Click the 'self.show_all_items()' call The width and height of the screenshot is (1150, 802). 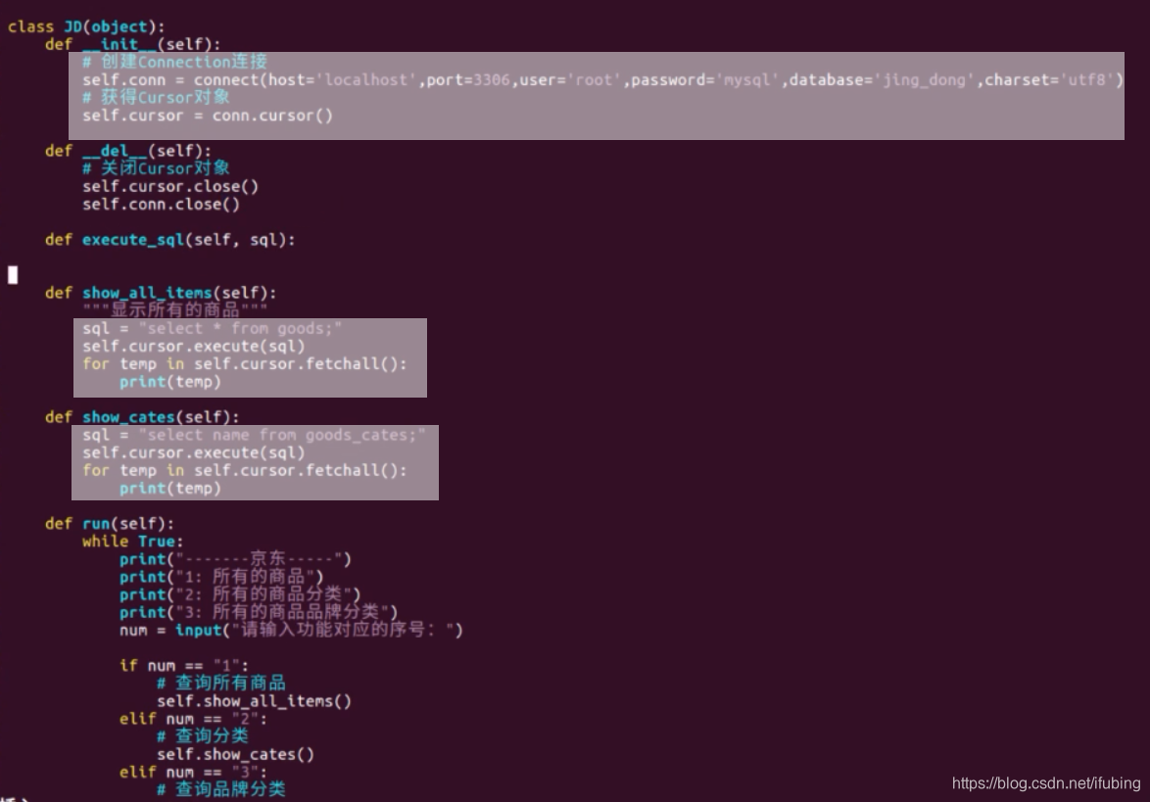click(254, 701)
